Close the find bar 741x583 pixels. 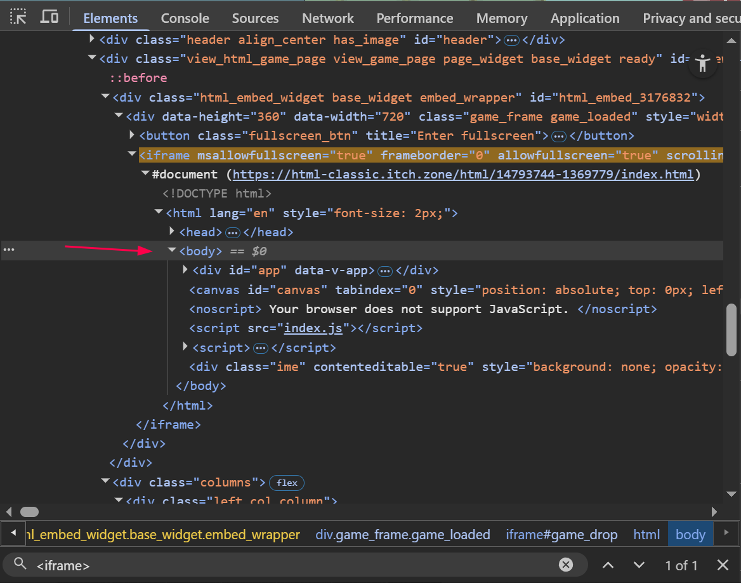[723, 565]
